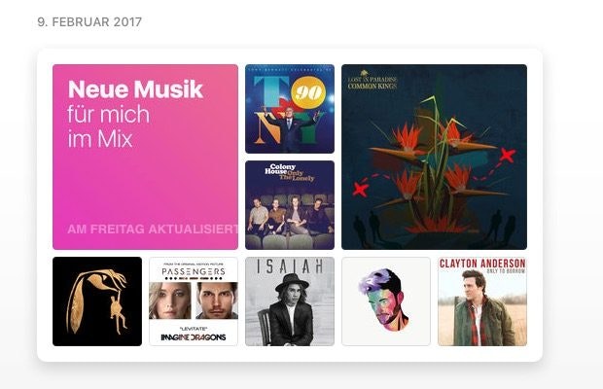Image resolution: width=603 pixels, height=389 pixels.
Task: Open the colorful painted face portrait album
Action: (386, 301)
